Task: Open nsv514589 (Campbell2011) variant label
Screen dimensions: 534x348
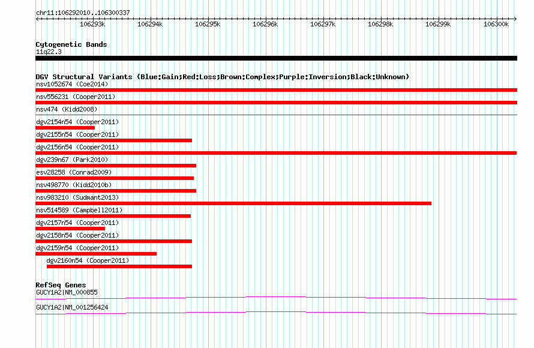Action: 79,210
